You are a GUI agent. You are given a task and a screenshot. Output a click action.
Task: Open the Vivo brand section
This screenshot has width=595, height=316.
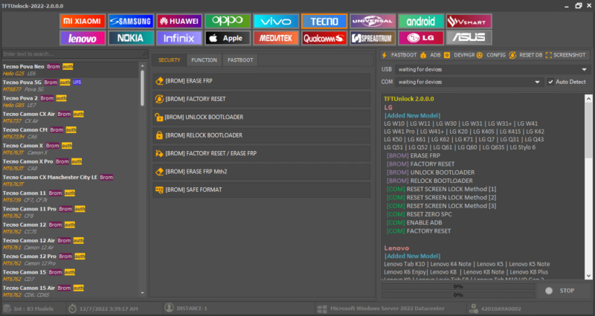[x=276, y=22]
